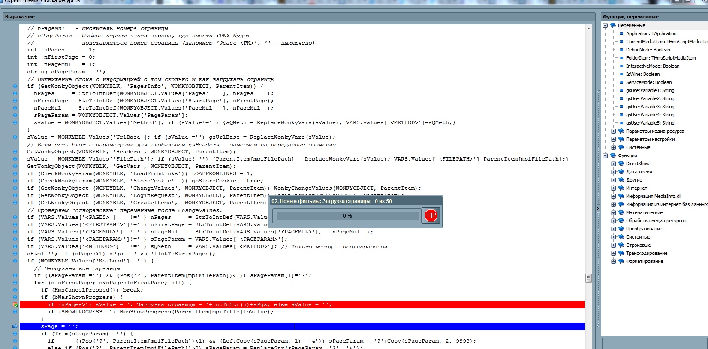This screenshot has height=349, width=708.
Task: Select the Дата-время function category
Action: pyautogui.click(x=639, y=172)
